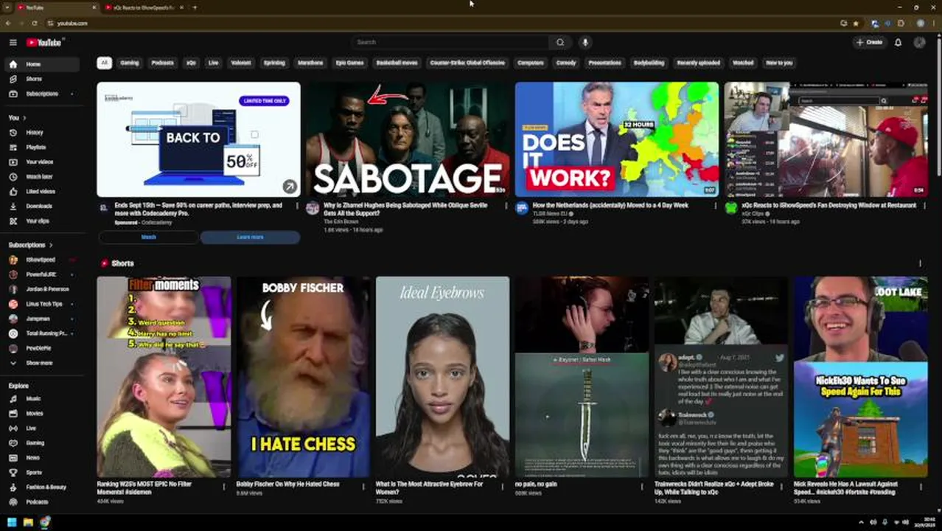942x531 pixels.
Task: Open the Windows Start button
Action: tap(12, 523)
